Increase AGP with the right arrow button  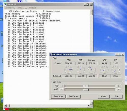click(x=119, y=90)
